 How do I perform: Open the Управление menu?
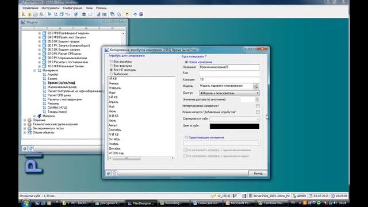[x=30, y=8]
